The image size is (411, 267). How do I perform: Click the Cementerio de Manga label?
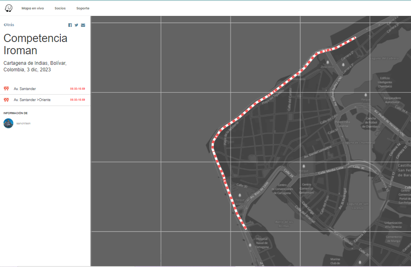click(x=393, y=239)
